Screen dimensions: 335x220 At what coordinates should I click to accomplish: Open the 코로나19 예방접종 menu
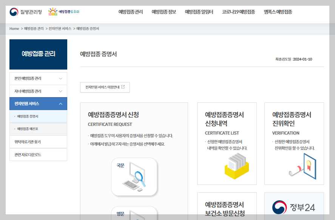[x=238, y=12]
